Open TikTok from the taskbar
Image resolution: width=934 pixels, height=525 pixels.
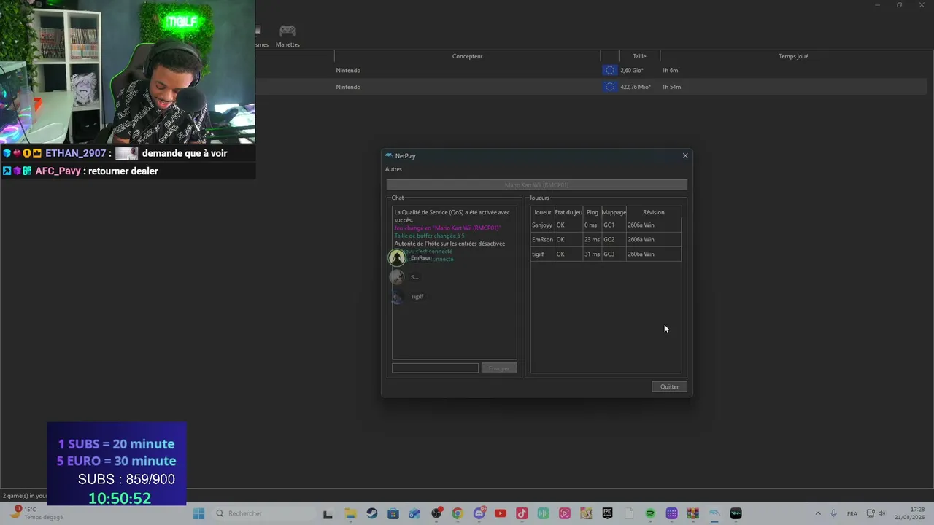[522, 513]
